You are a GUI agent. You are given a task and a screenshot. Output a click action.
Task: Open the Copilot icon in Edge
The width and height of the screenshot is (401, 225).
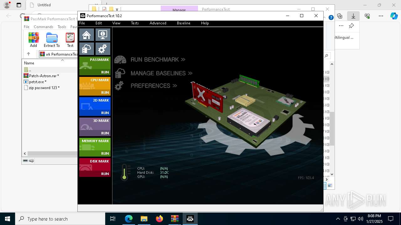click(x=394, y=16)
